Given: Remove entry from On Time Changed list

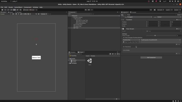Looking at the screenshot, I should click(179, 44).
